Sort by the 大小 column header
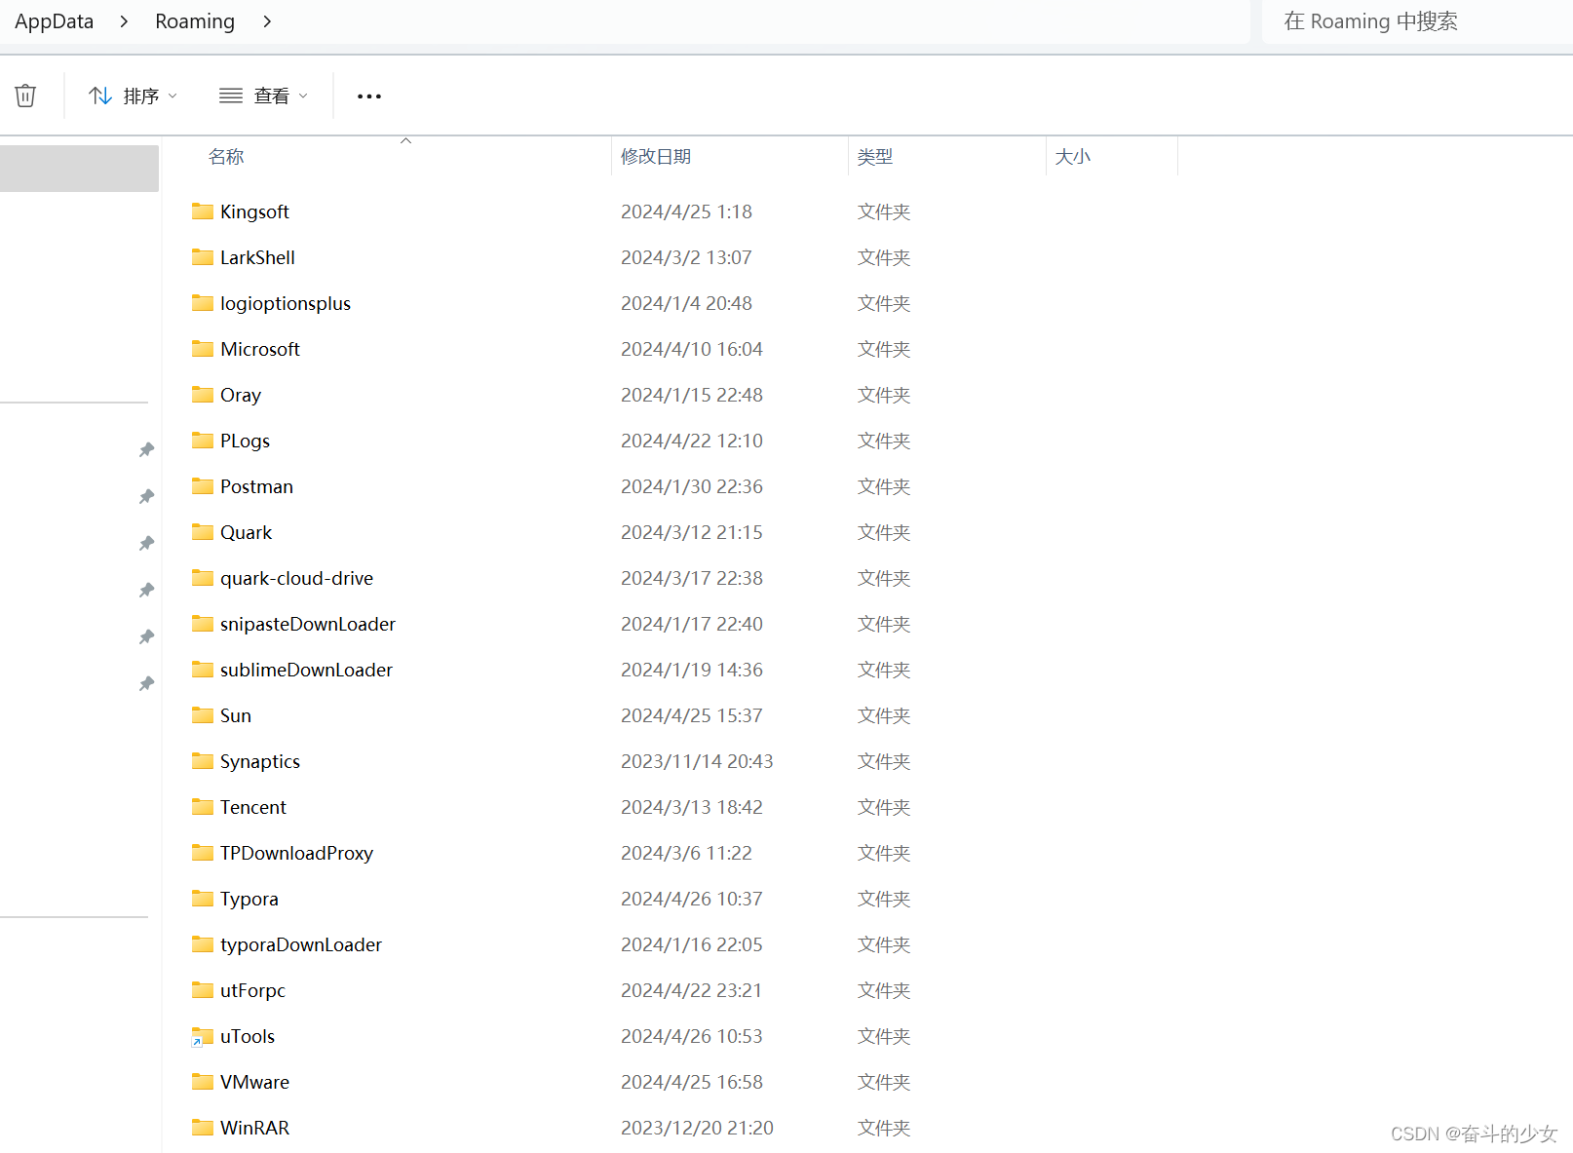This screenshot has height=1153, width=1573. tap(1073, 157)
